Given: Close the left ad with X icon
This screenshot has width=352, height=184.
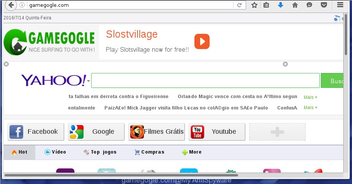Looking at the screenshot, I should click(6, 64).
